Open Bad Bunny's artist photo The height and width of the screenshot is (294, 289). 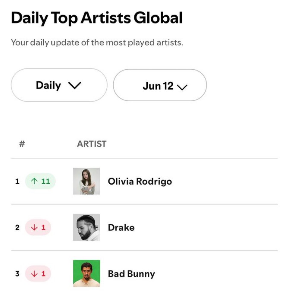(x=86, y=273)
